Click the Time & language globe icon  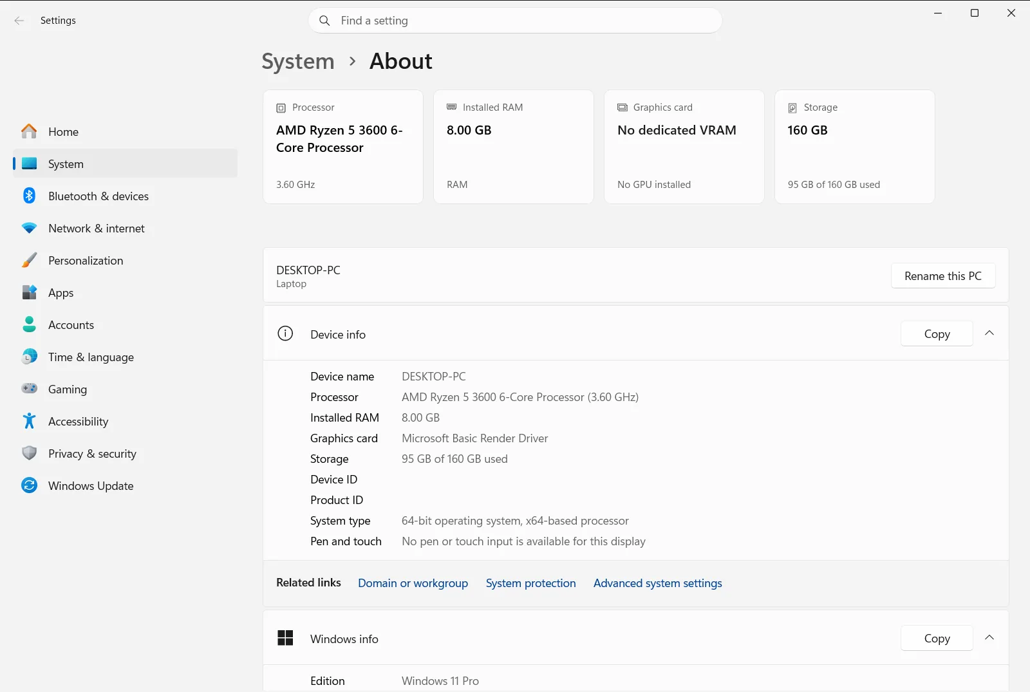(29, 357)
